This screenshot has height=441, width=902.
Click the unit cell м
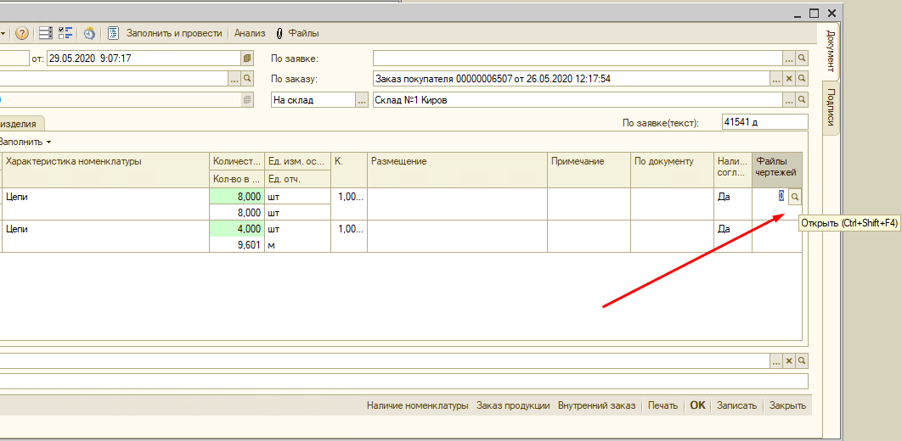tap(297, 244)
